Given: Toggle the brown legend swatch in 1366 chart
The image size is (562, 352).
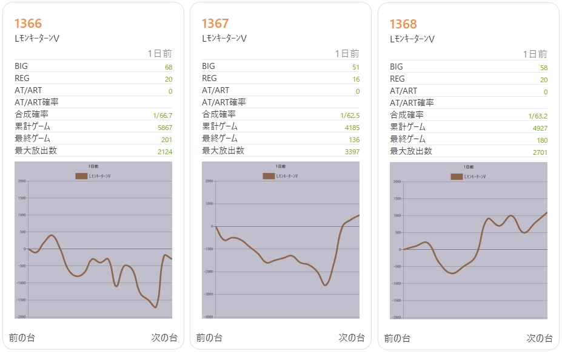Looking at the screenshot, I should point(82,176).
